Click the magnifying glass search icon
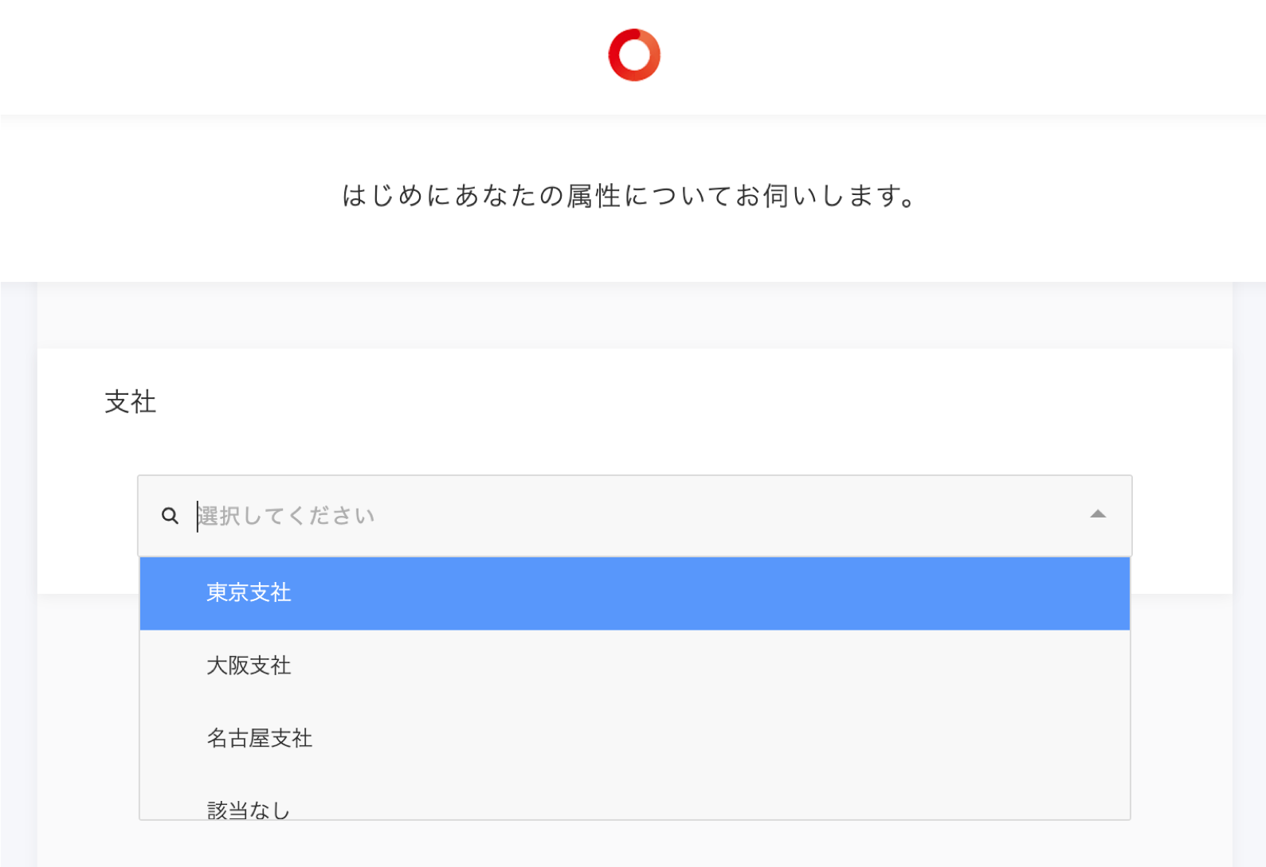This screenshot has width=1266, height=867. tap(170, 516)
